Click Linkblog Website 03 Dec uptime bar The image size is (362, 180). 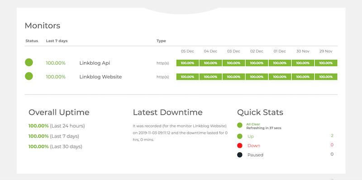click(233, 77)
